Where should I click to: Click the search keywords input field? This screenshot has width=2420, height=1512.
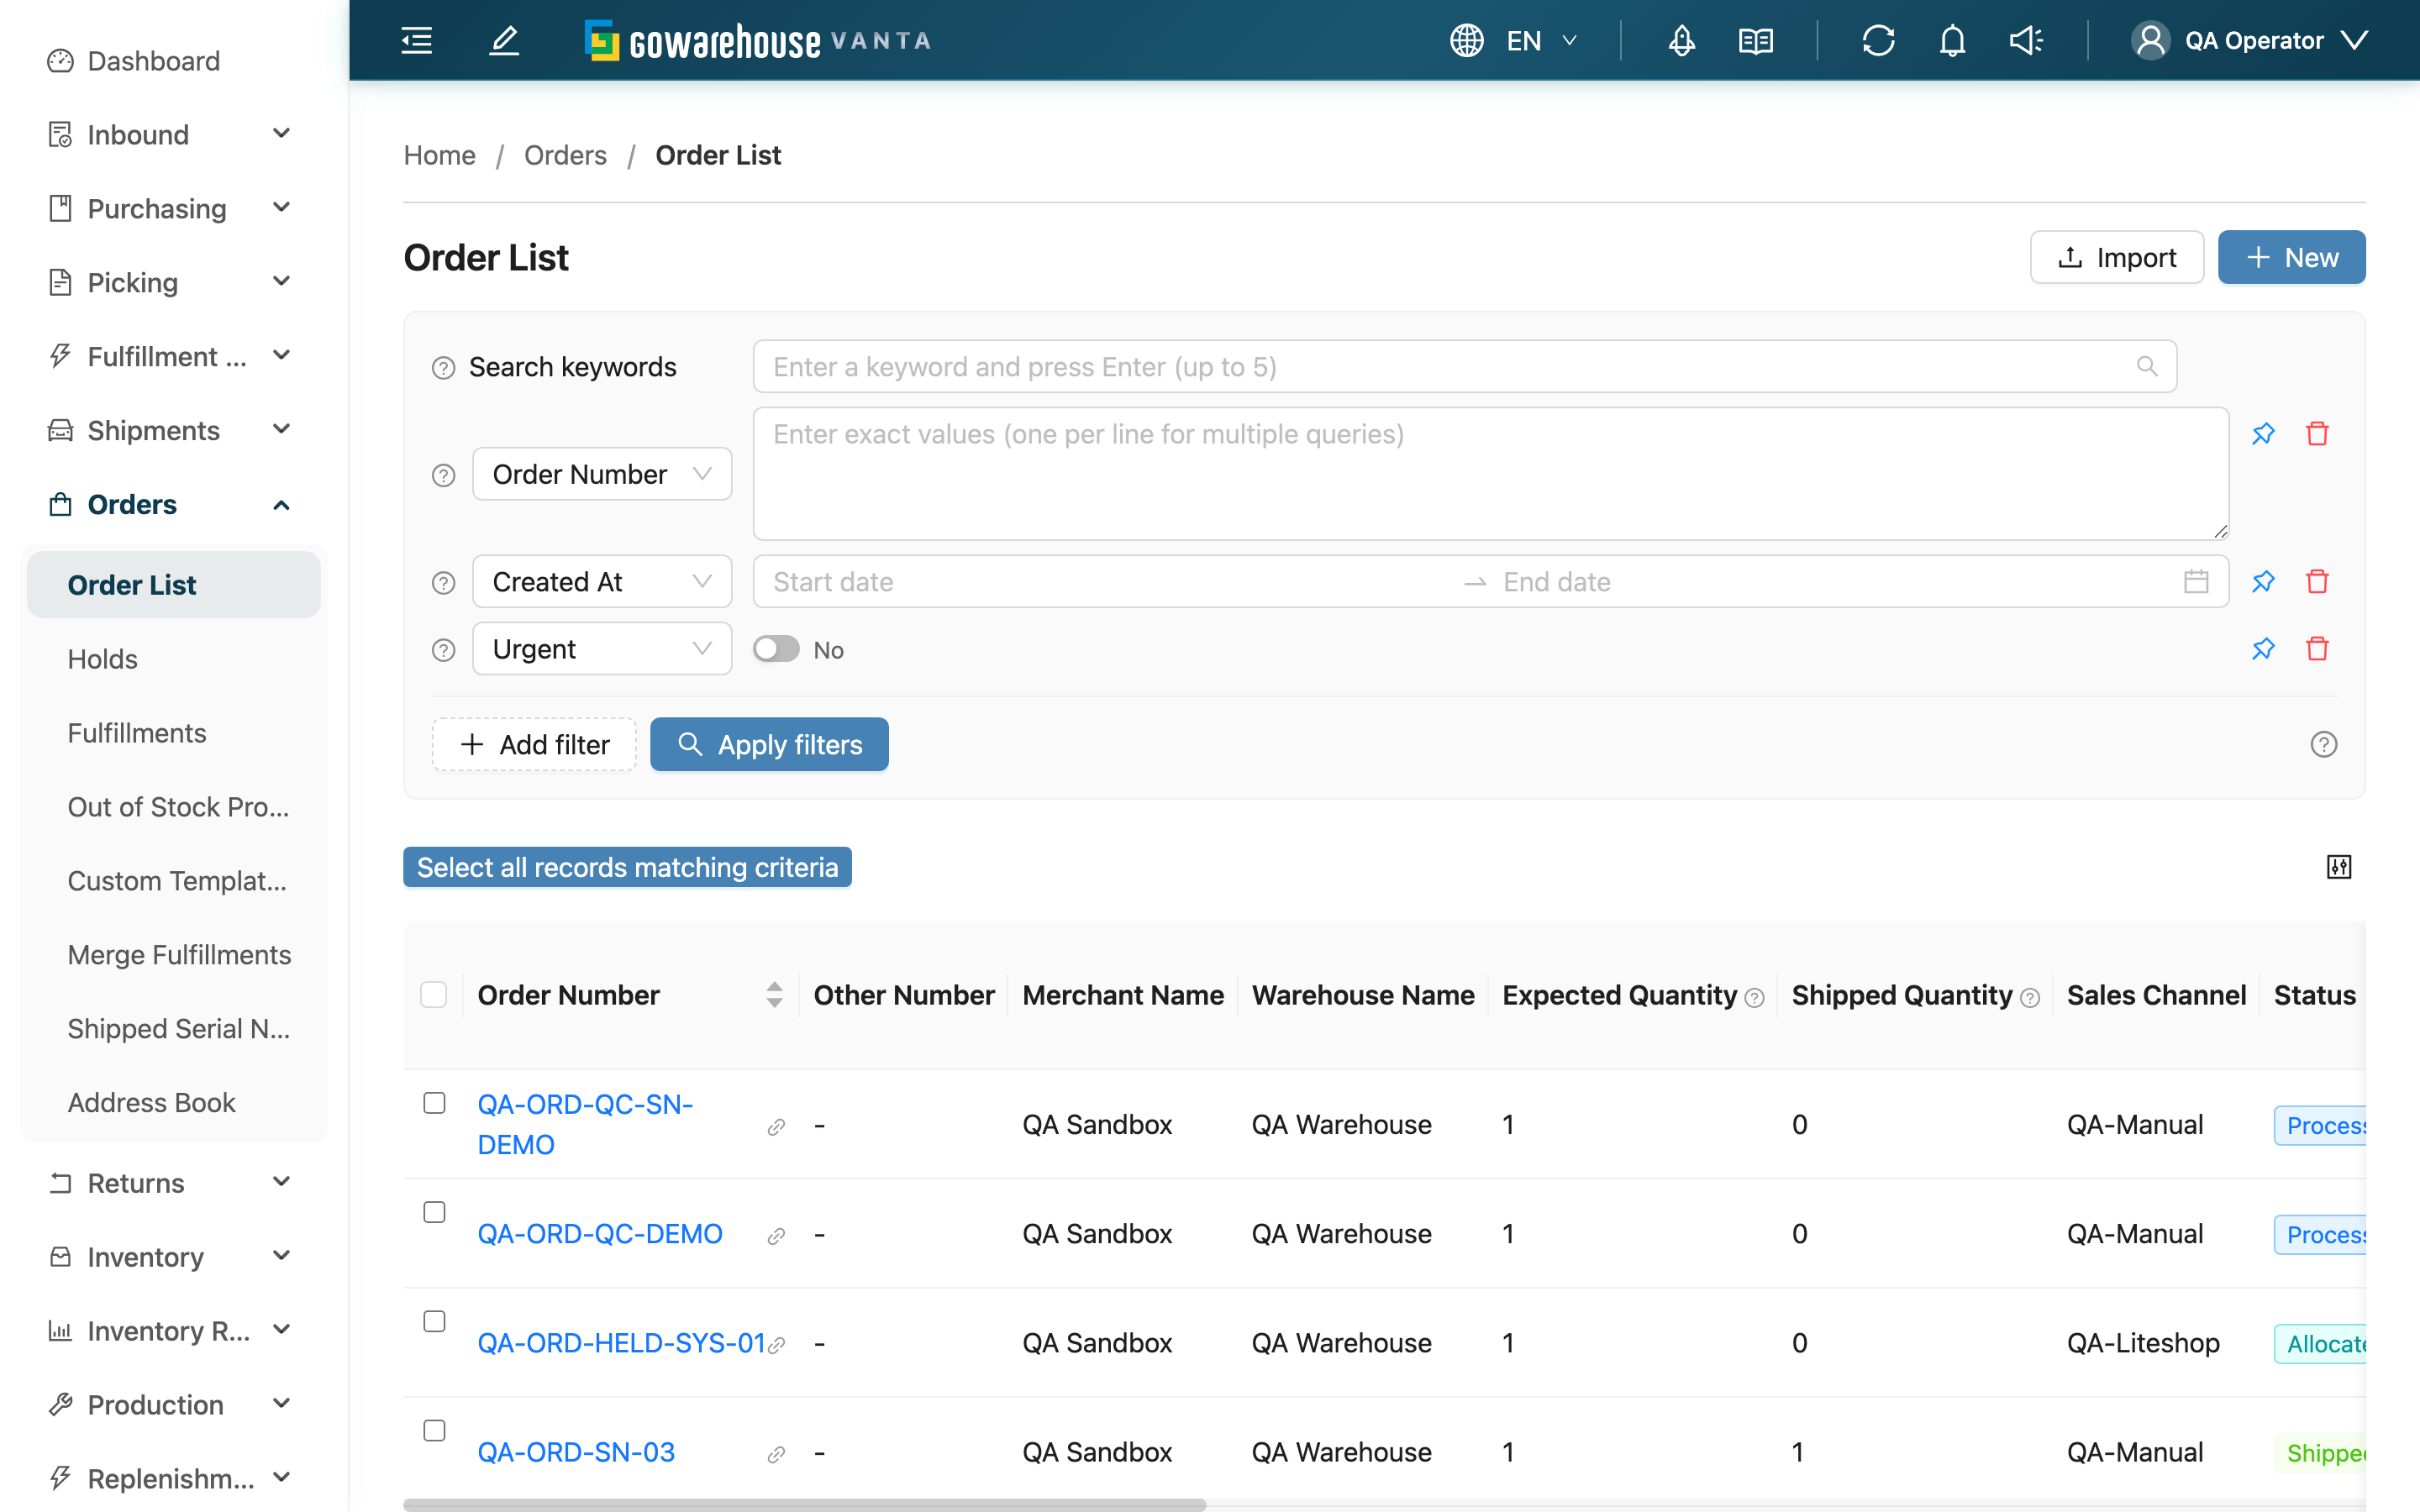(1465, 367)
